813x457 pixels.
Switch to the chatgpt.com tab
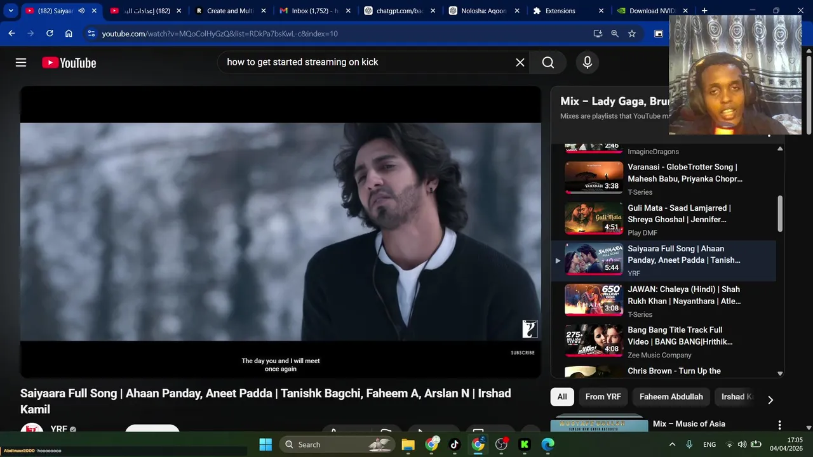pyautogui.click(x=399, y=11)
